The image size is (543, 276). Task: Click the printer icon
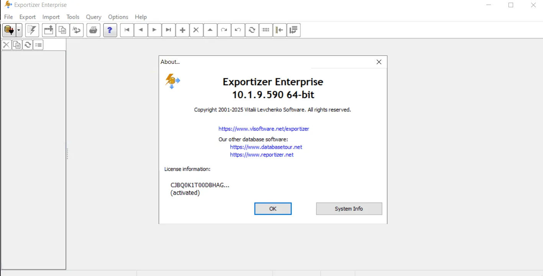94,30
